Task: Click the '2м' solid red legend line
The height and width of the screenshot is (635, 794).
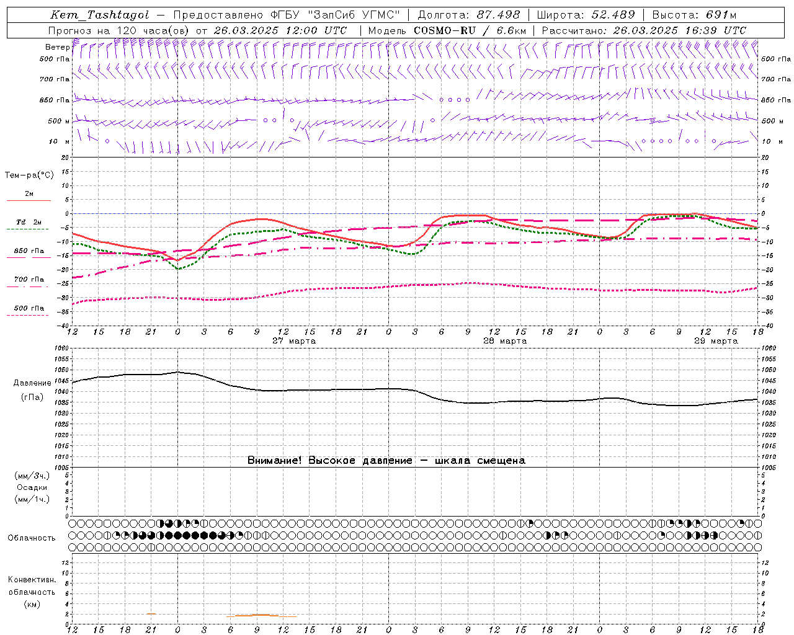Action: click(x=29, y=200)
